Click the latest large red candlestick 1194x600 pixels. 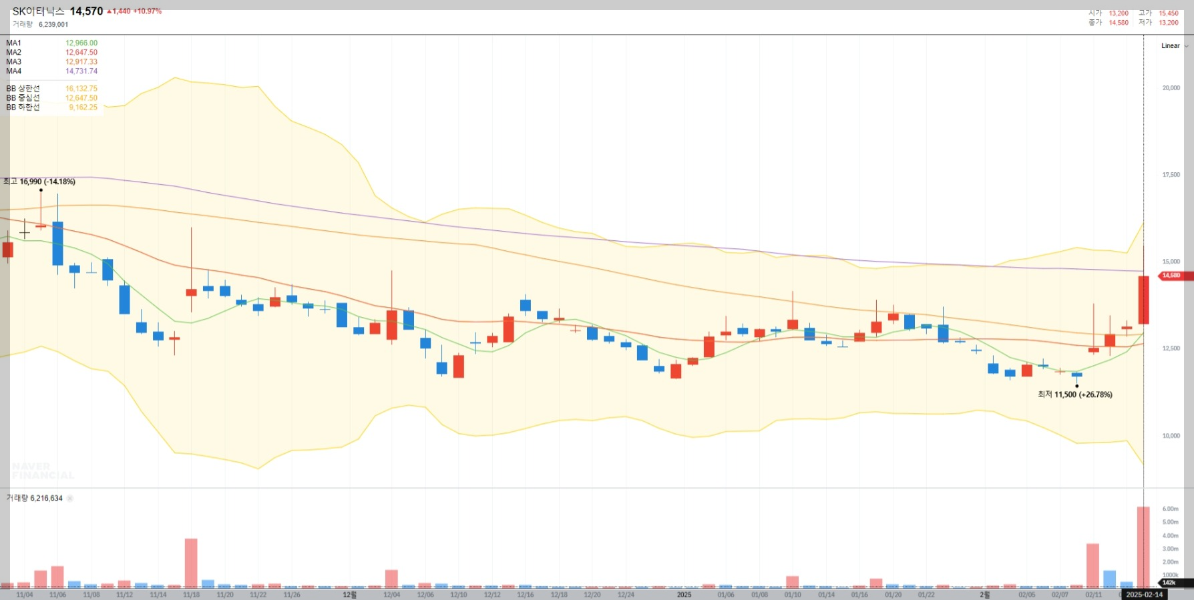tap(1143, 300)
